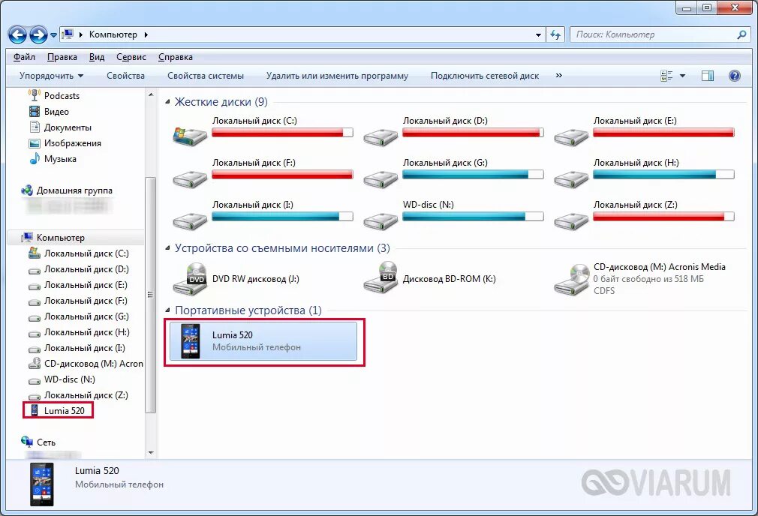Click Подключить сетевой диск

(x=485, y=76)
